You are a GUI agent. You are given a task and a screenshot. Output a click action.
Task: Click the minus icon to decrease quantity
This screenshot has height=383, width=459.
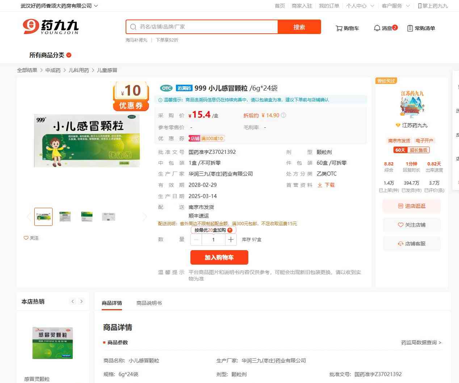coord(196,240)
